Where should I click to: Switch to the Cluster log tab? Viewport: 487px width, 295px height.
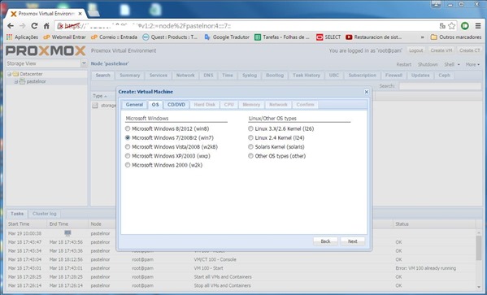(x=45, y=214)
